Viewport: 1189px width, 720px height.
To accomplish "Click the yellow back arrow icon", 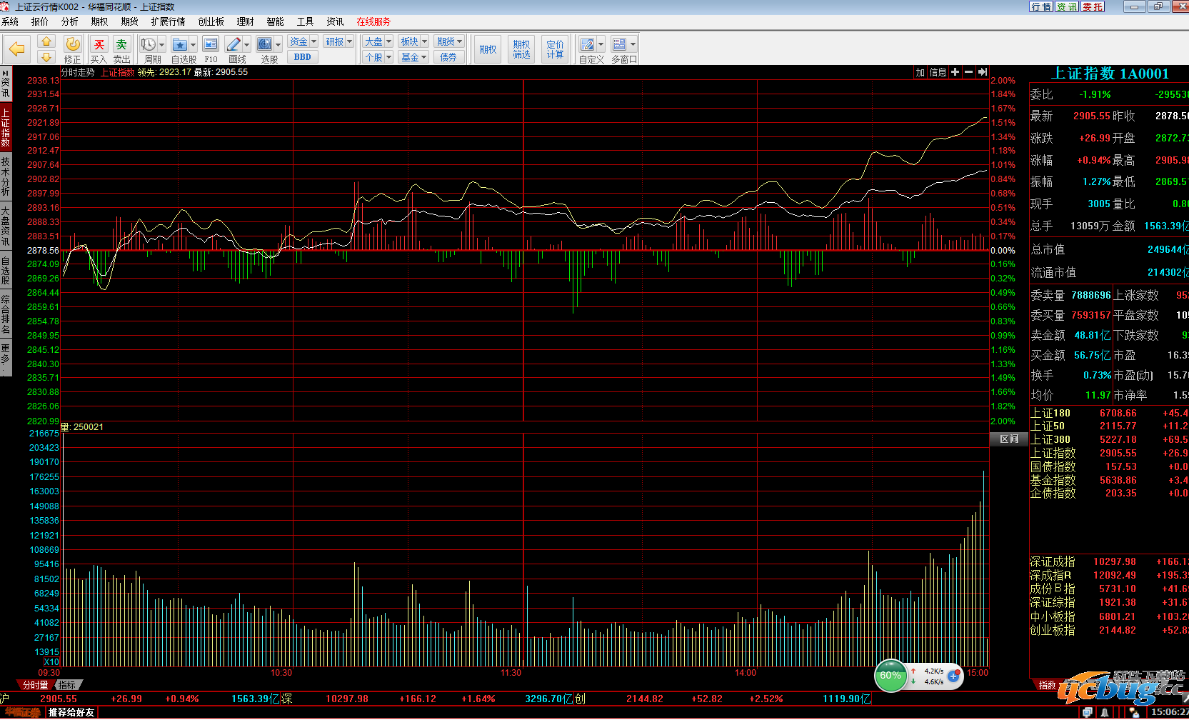I will pos(17,49).
